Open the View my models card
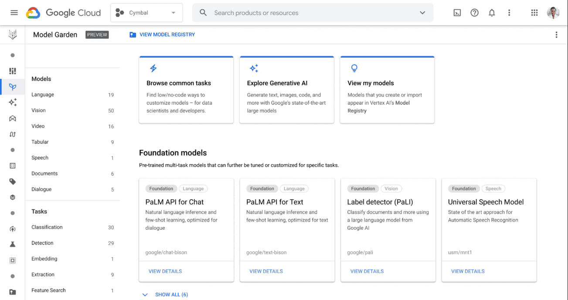The height and width of the screenshot is (300, 568). (x=387, y=89)
